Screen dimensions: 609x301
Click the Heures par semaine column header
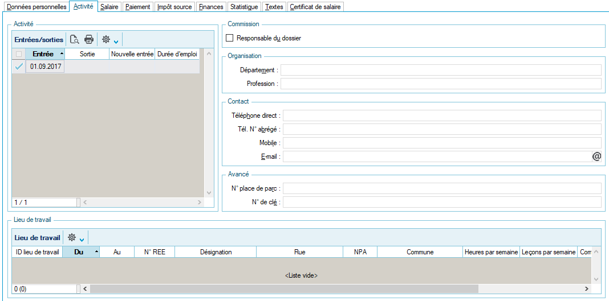point(492,252)
